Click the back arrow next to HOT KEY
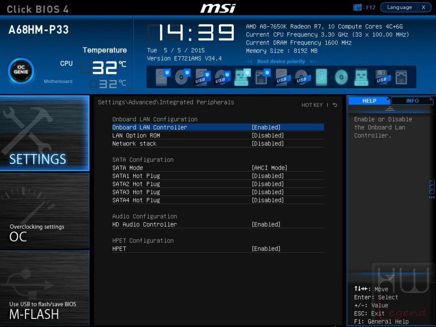The image size is (436, 327). 335,105
